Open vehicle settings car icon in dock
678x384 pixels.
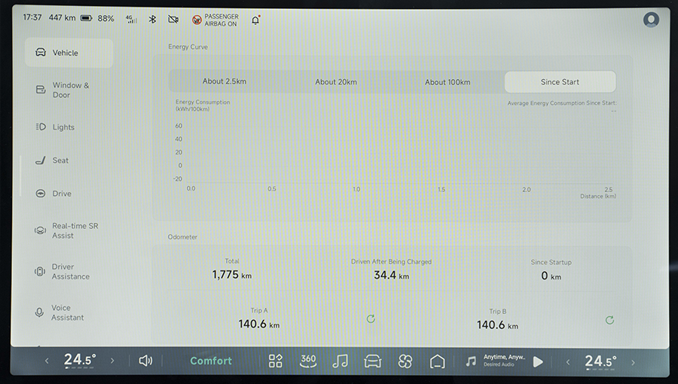pos(372,361)
